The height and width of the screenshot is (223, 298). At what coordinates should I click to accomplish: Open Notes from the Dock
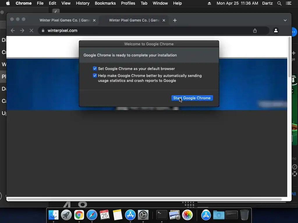pos(118,215)
